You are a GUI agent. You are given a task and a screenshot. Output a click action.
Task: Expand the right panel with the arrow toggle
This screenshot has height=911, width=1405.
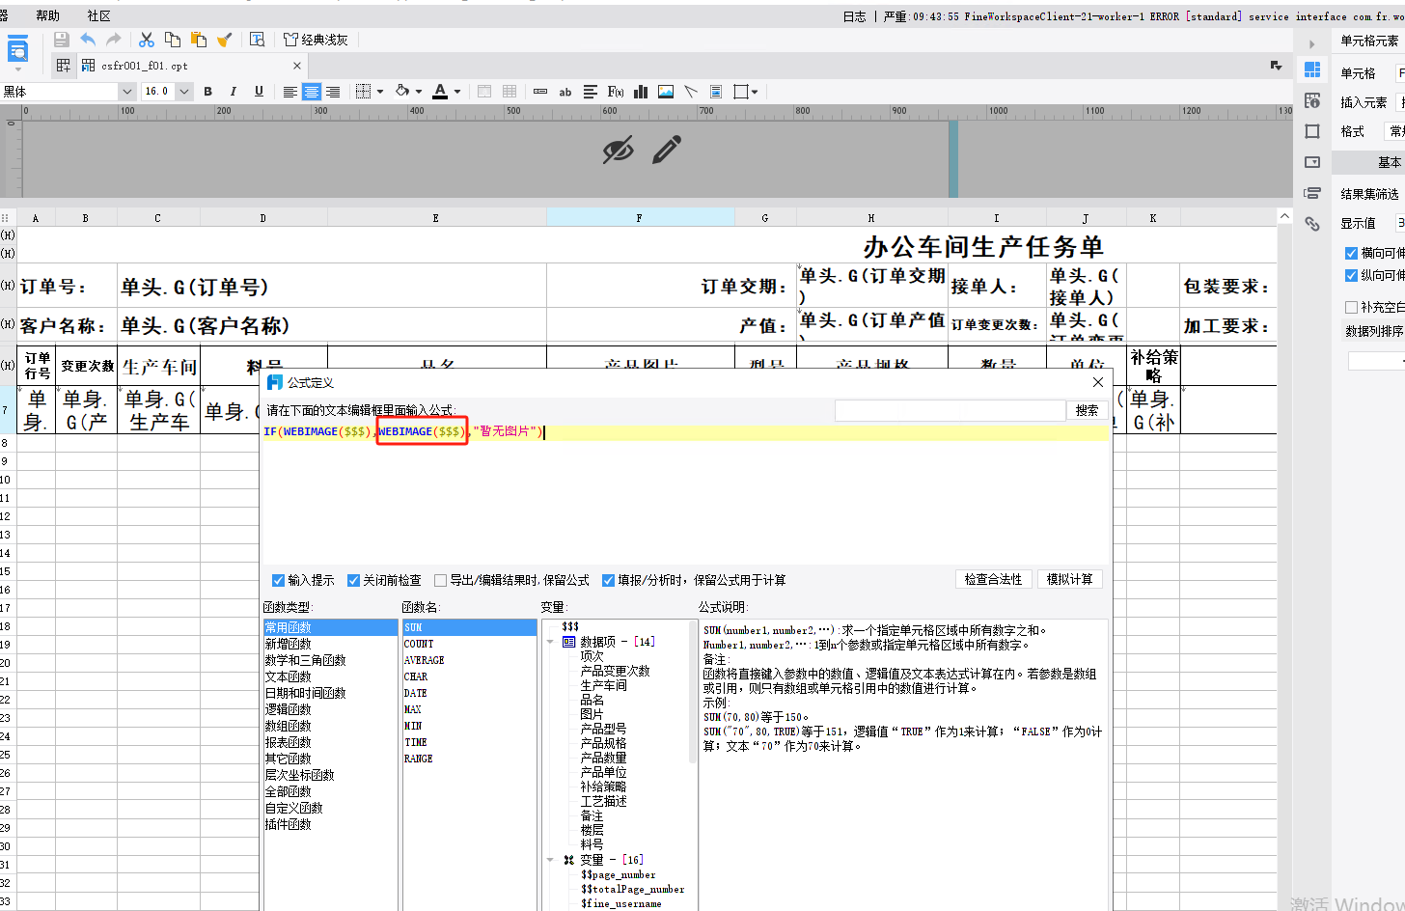[1311, 43]
